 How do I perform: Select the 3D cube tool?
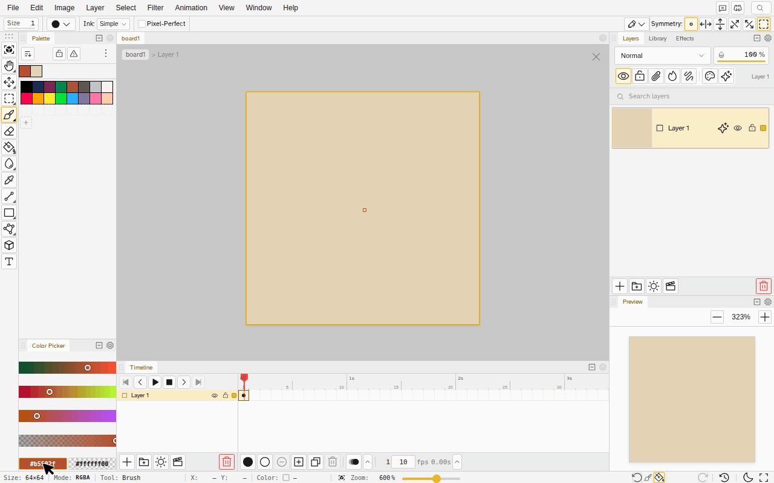click(9, 245)
